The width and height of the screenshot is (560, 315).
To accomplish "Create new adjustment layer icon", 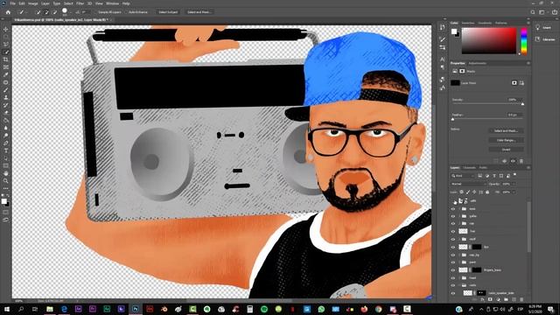I will click(x=498, y=299).
